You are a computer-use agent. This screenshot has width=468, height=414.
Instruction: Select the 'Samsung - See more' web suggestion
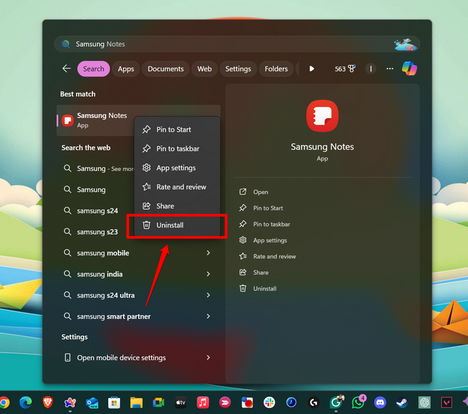[97, 168]
